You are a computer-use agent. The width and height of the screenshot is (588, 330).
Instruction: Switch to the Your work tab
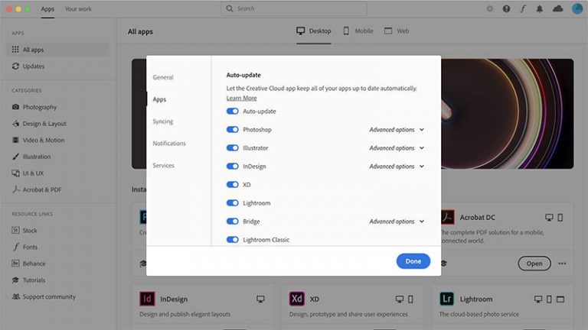[78, 8]
